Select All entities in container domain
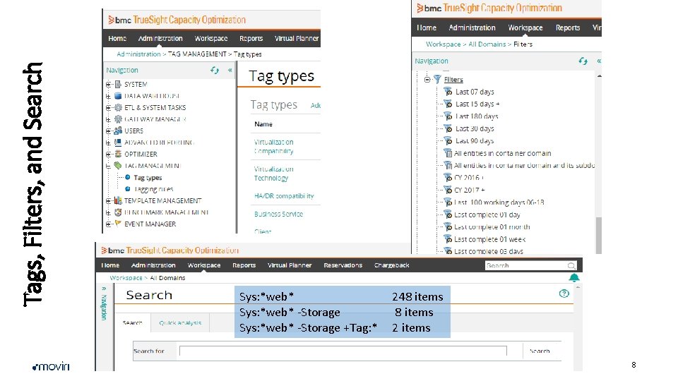Viewport: 678px width, 381px height. (502, 153)
